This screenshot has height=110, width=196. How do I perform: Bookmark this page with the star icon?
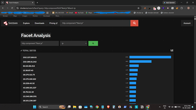[x=138, y=8]
